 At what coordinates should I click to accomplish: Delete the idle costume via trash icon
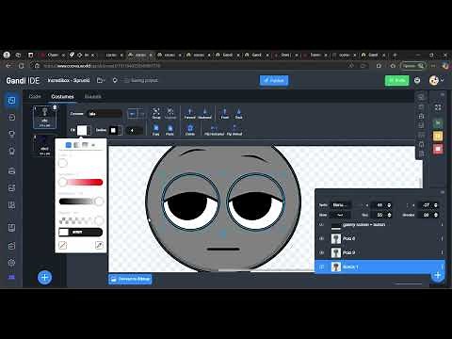point(55,107)
